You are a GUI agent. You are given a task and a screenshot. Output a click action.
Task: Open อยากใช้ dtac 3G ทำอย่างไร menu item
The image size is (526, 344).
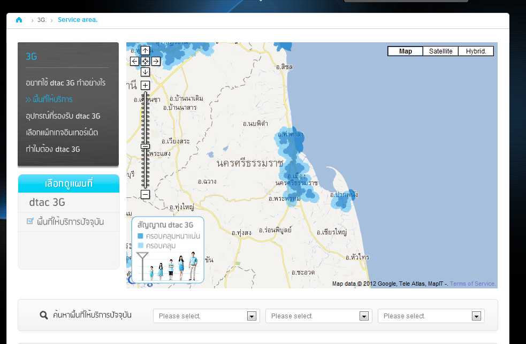point(66,82)
